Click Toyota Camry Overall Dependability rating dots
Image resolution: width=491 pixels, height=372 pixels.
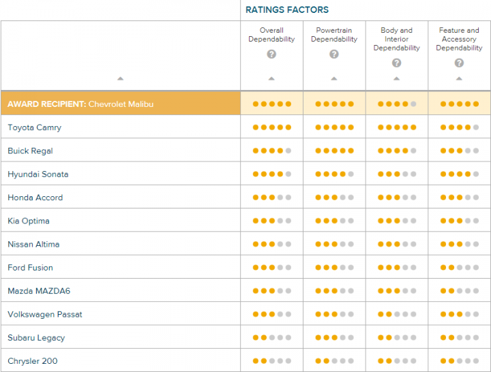[x=272, y=127]
